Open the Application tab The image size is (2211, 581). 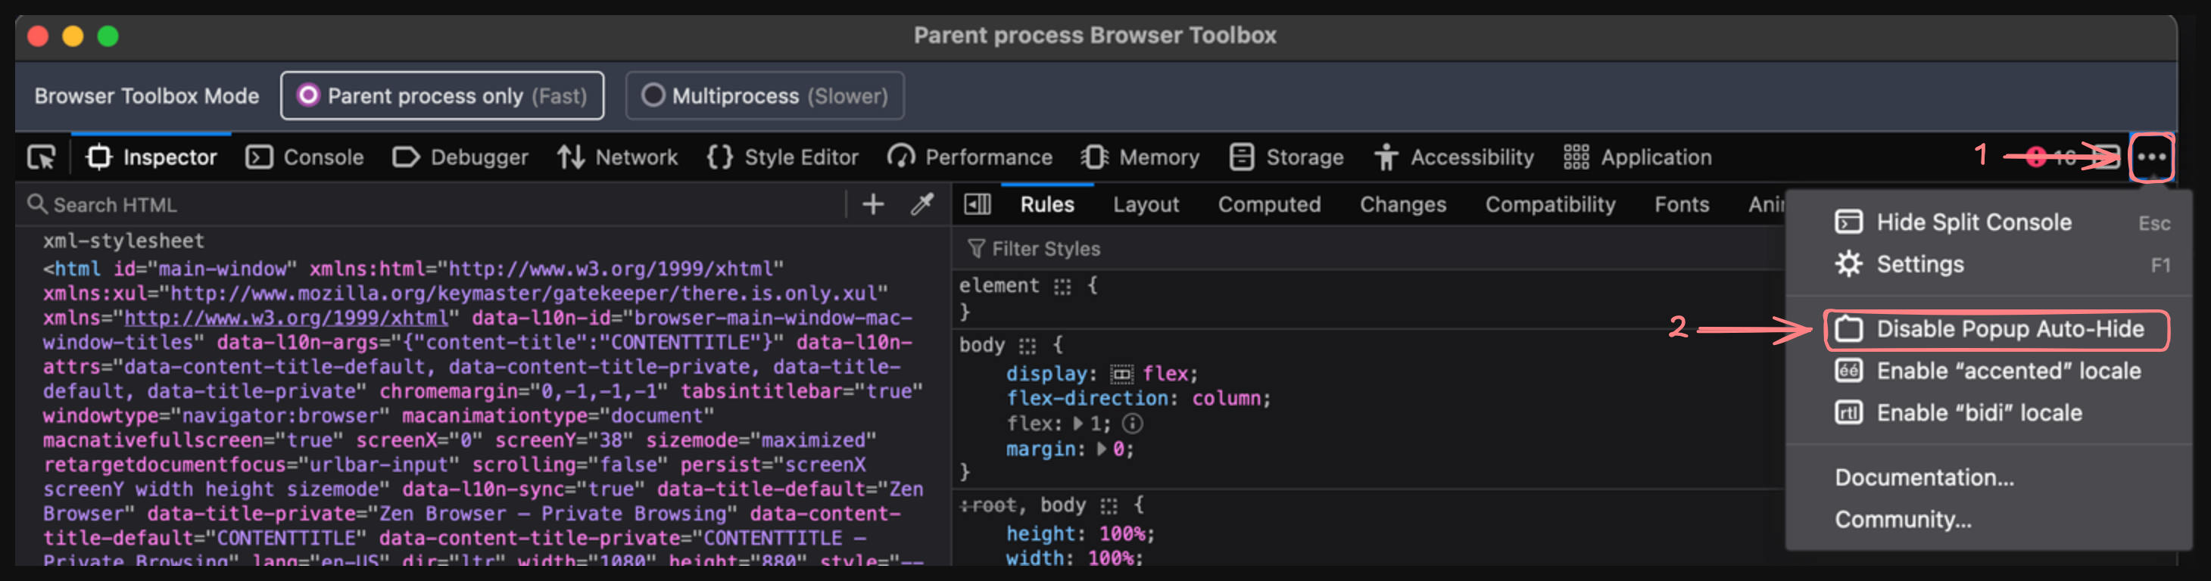click(x=1637, y=157)
